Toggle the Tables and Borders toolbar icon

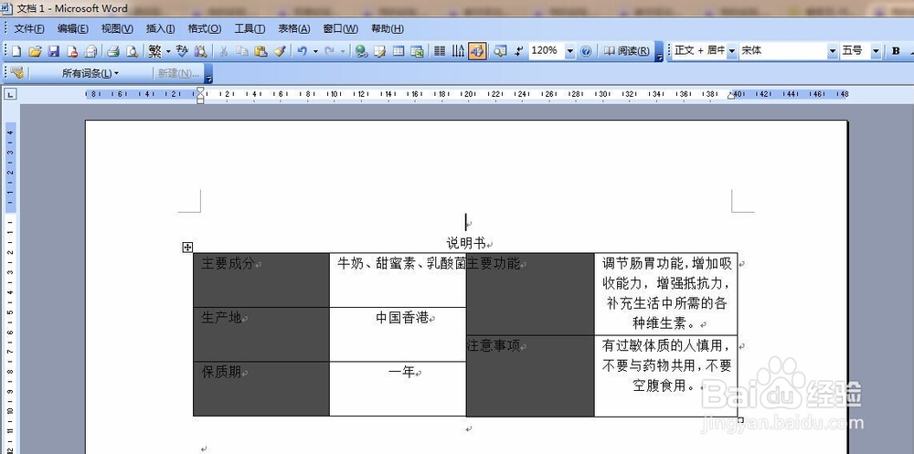pyautogui.click(x=380, y=51)
